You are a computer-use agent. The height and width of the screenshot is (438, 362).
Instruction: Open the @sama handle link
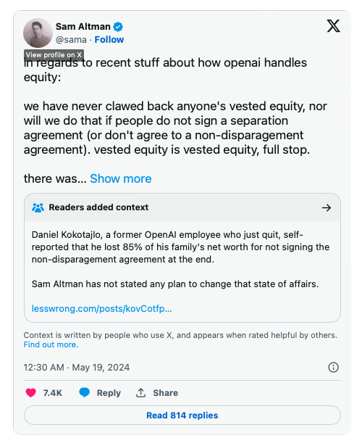pos(71,40)
